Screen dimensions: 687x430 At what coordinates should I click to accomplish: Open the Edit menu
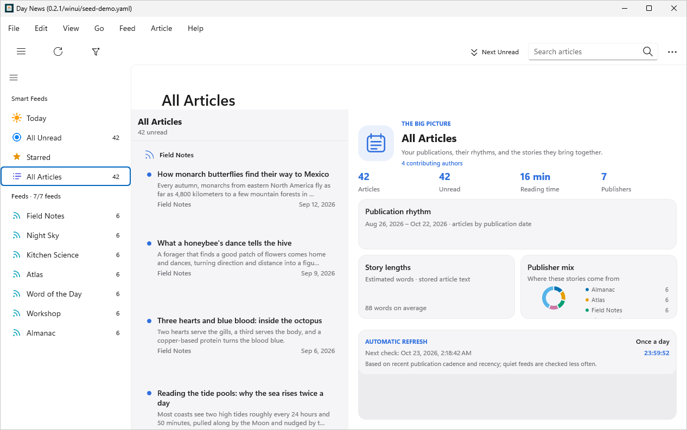coord(41,28)
